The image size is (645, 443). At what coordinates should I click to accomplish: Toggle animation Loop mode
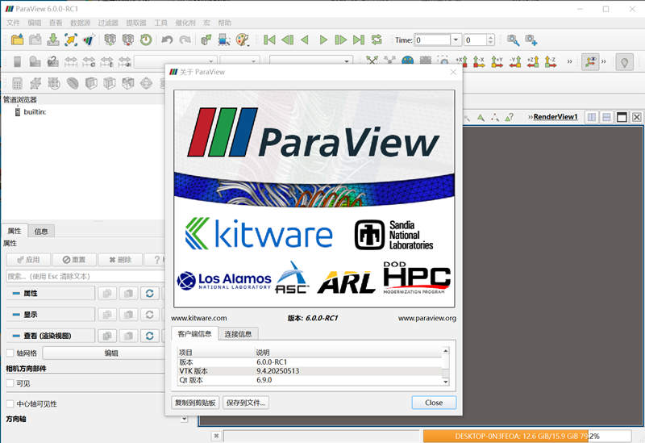pos(377,40)
